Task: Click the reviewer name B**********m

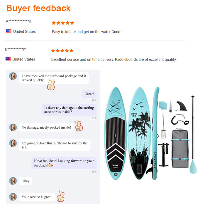Action: coord(16,49)
